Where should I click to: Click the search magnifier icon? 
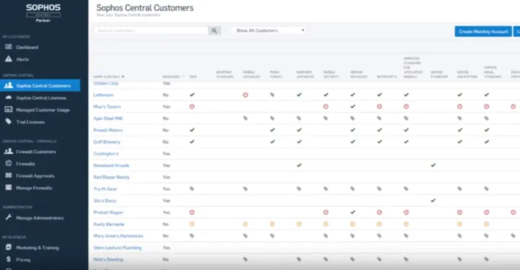pos(214,31)
